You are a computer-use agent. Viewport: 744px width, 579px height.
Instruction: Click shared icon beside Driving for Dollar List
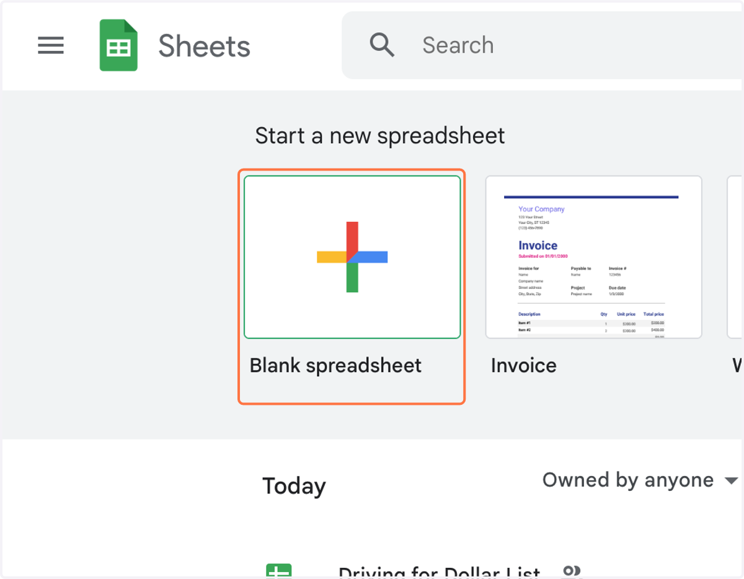[x=572, y=572]
